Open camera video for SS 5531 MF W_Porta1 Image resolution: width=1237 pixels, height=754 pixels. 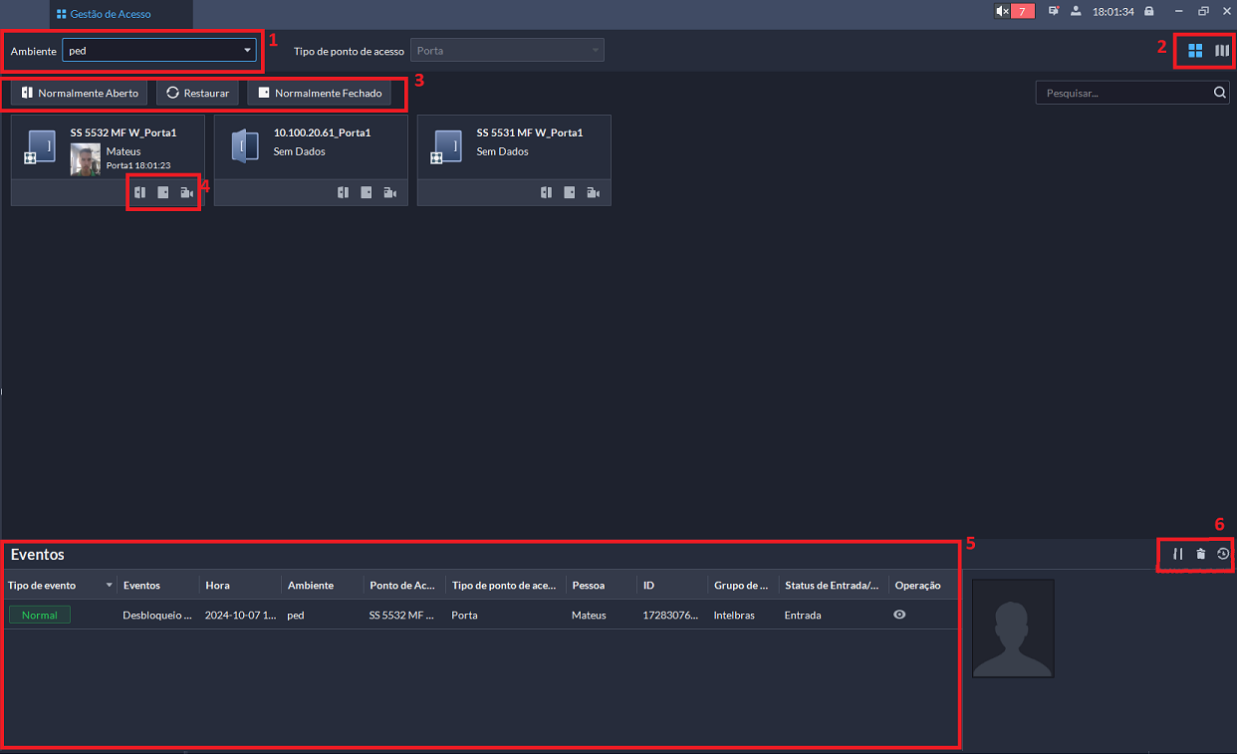point(594,192)
